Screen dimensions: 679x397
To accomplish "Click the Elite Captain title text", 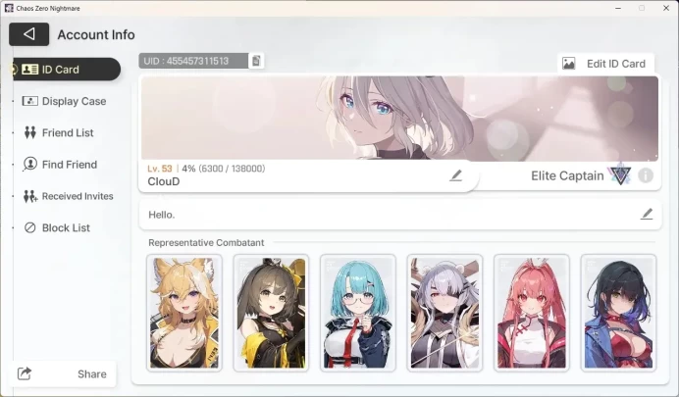I will (x=567, y=175).
